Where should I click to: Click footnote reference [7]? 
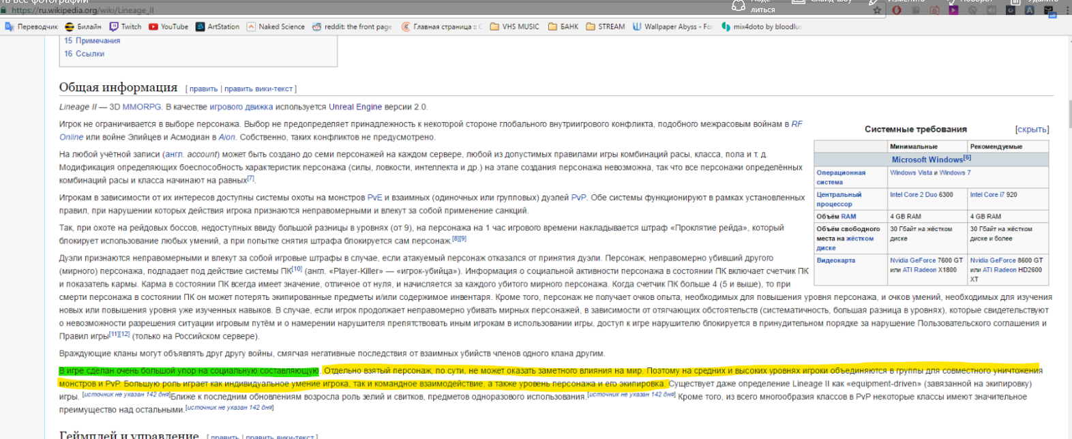[251, 178]
